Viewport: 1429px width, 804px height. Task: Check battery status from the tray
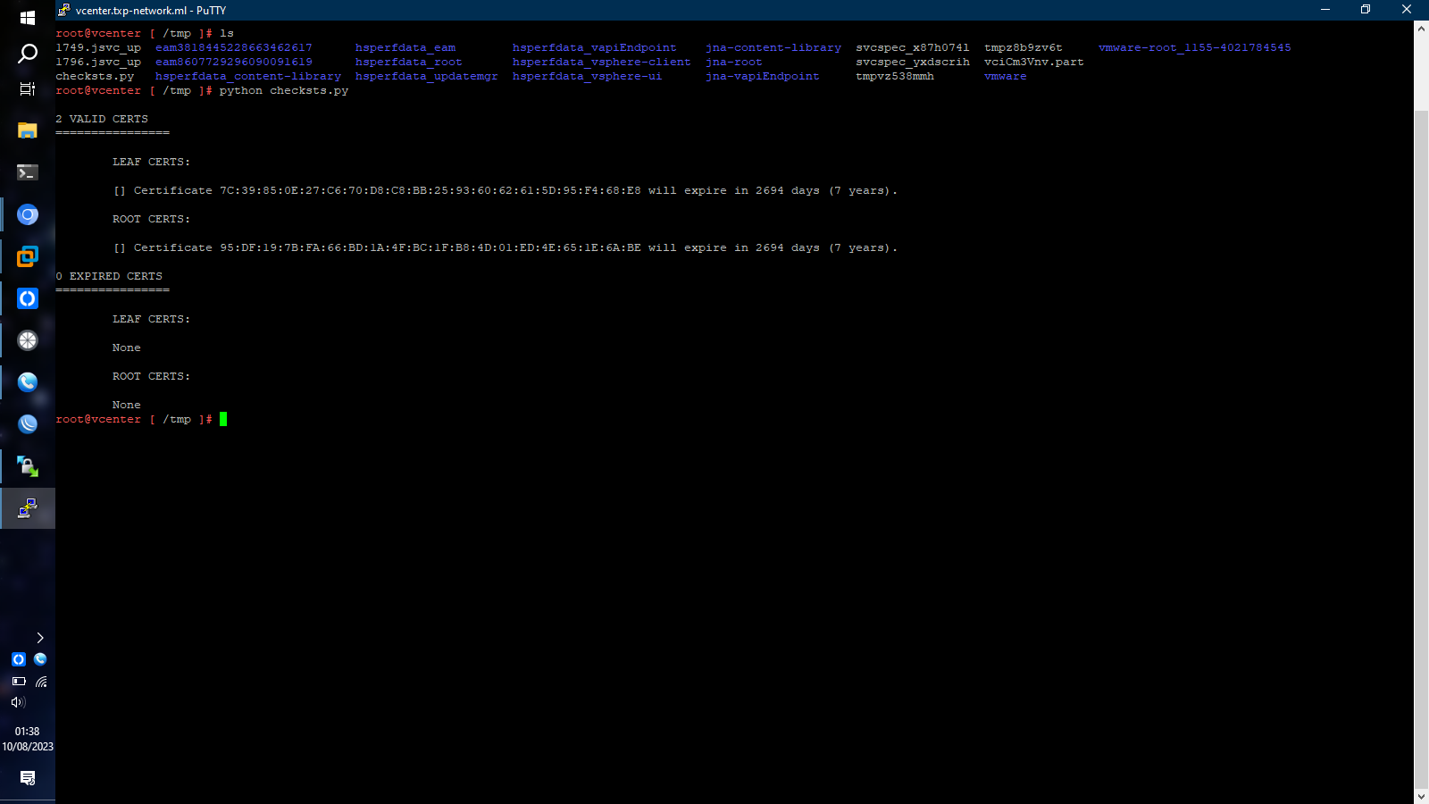pyautogui.click(x=19, y=682)
